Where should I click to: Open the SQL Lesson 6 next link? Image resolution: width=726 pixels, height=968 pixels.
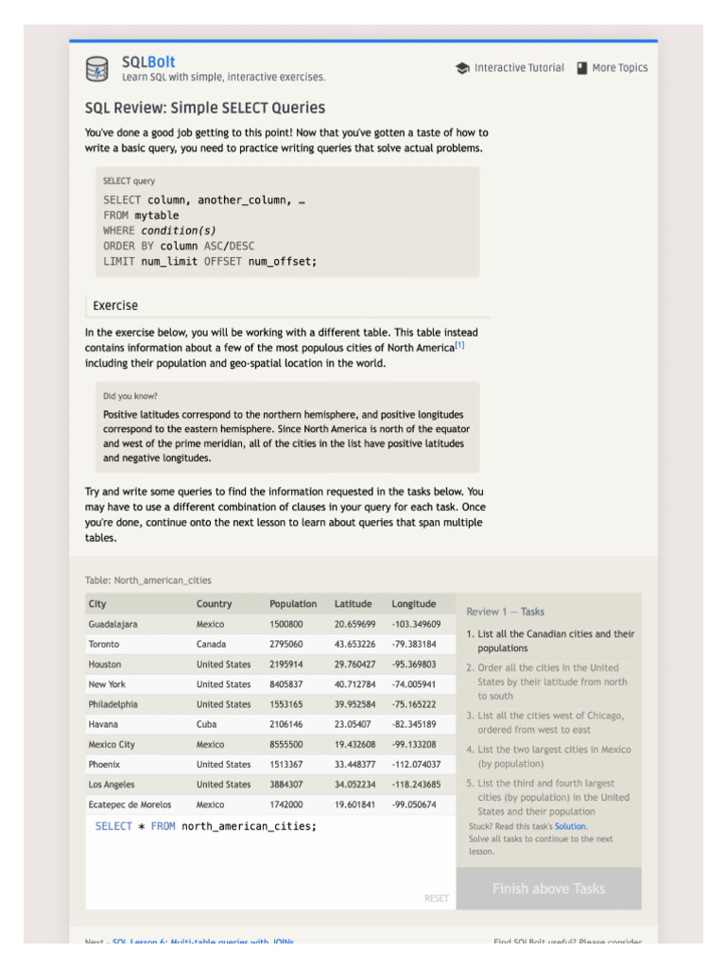point(203,942)
